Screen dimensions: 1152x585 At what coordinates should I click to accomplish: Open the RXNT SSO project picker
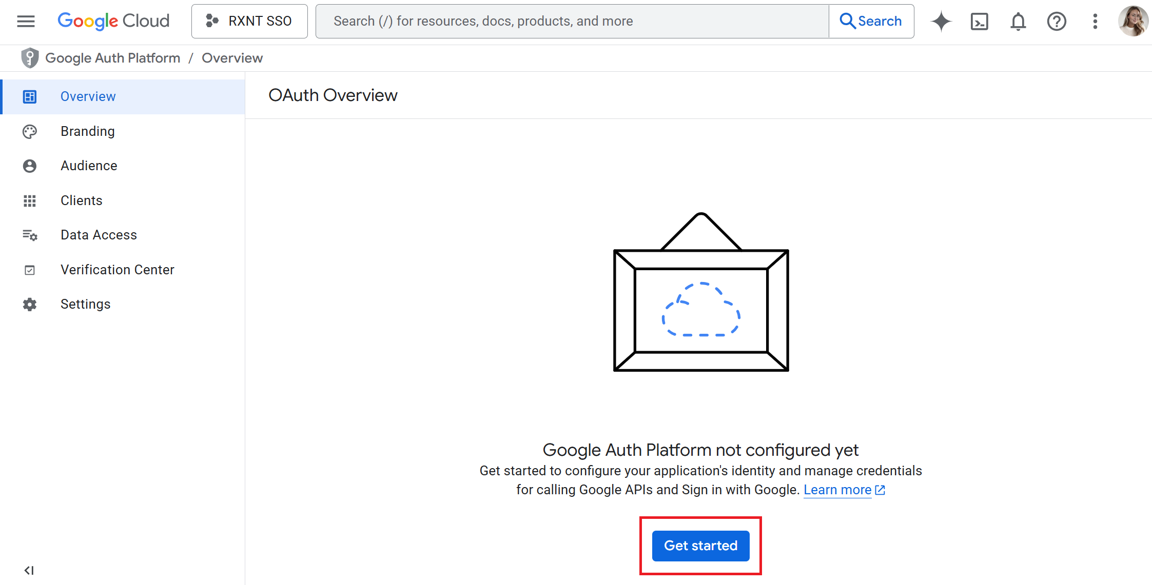[249, 21]
